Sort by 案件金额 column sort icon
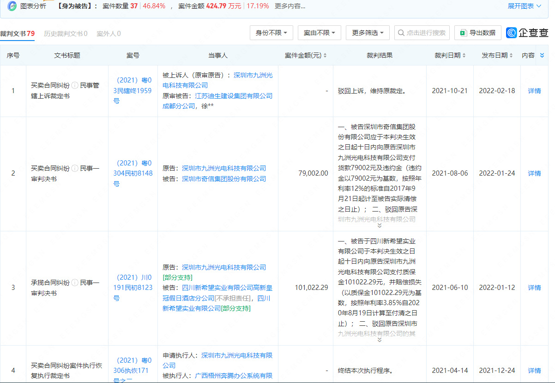 (x=325, y=55)
